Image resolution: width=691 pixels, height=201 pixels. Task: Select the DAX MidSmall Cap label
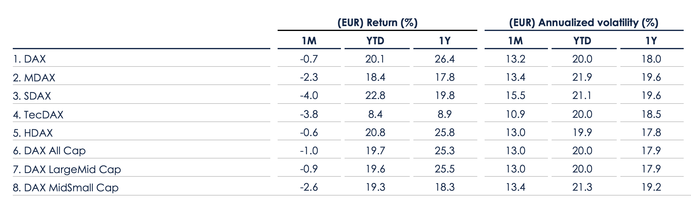pyautogui.click(x=66, y=188)
